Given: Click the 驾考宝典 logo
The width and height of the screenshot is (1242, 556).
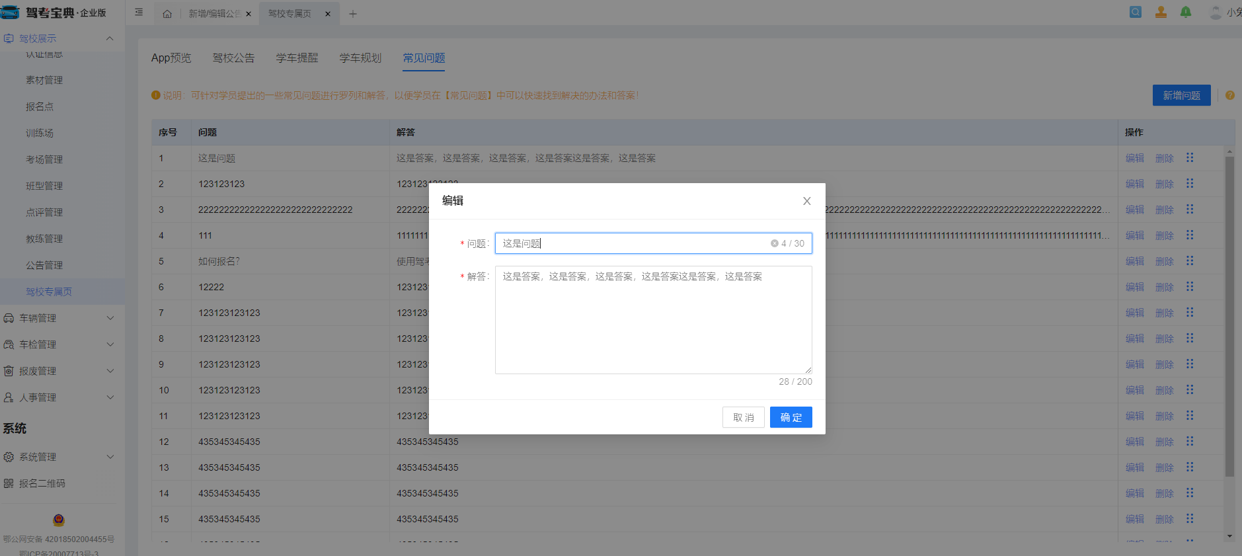Looking at the screenshot, I should [54, 13].
